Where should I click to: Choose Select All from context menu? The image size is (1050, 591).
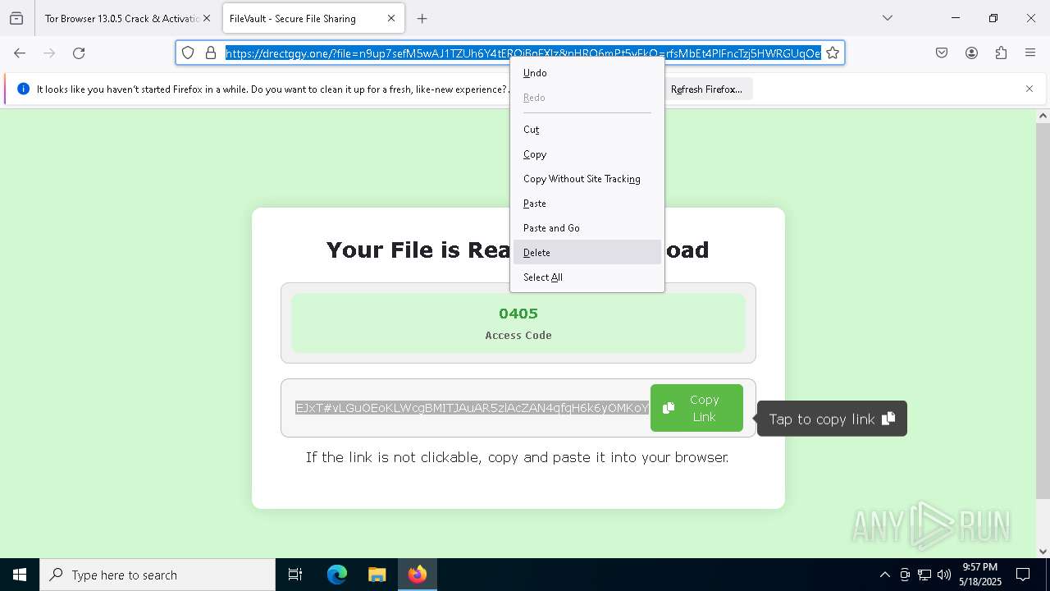tap(587, 277)
